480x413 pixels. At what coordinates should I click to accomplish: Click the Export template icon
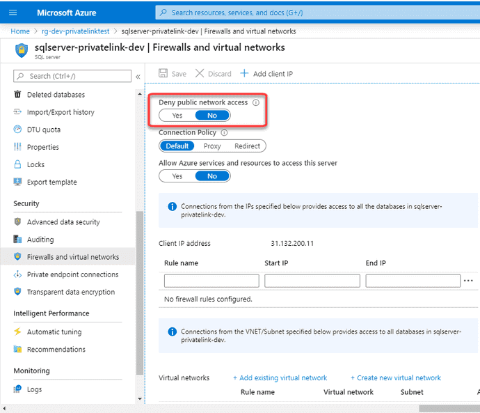coord(18,182)
